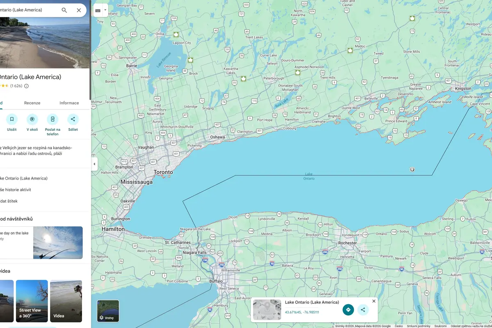Click the Brampton city label
Image resolution: width=492 pixels, height=328 pixels.
[124, 167]
